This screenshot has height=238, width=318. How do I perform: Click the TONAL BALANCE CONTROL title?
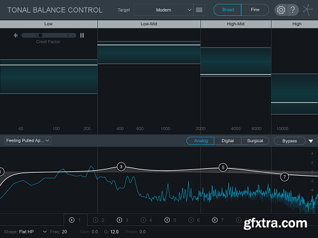point(55,10)
